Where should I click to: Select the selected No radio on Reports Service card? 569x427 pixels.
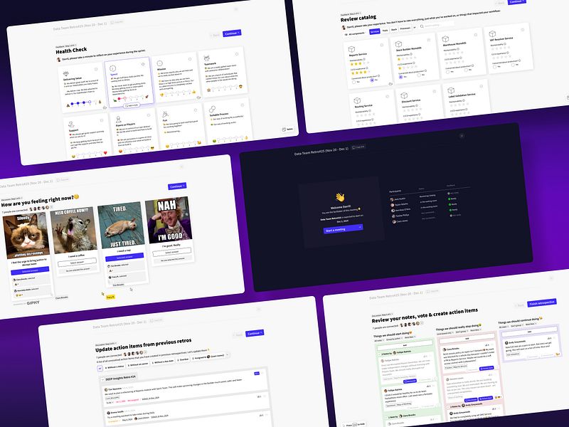[372, 80]
